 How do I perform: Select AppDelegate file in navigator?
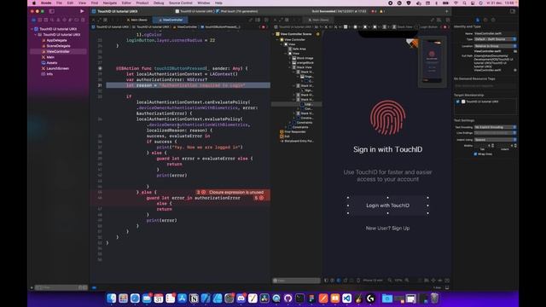tap(56, 40)
